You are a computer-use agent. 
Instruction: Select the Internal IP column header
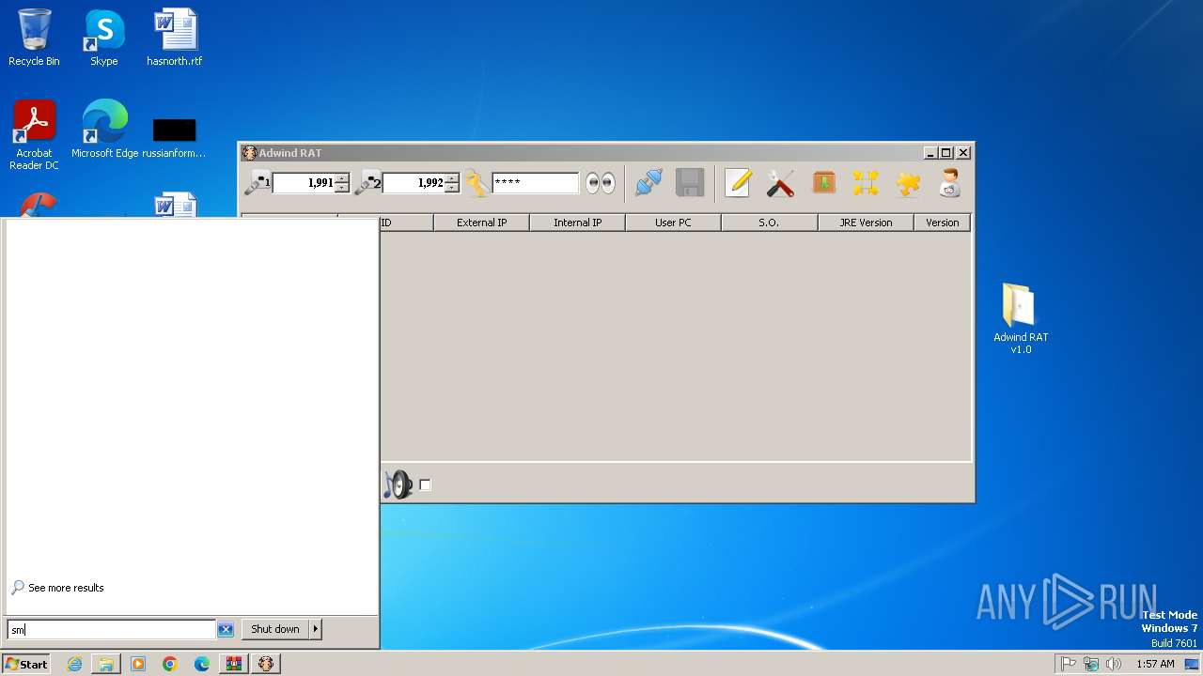[578, 223]
